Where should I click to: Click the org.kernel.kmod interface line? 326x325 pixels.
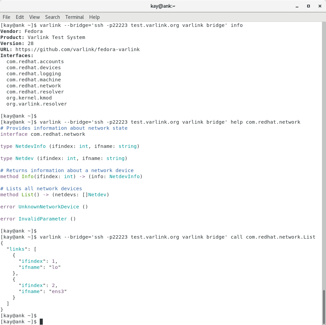29,98
